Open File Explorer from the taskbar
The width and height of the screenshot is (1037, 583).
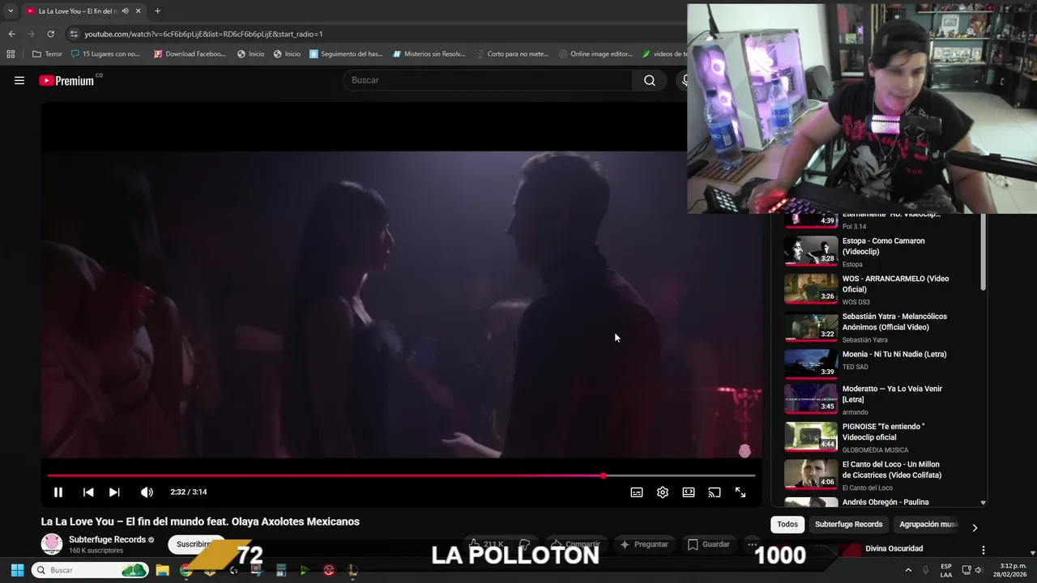tap(162, 570)
